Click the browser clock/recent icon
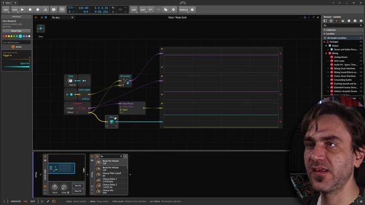 point(348,21)
